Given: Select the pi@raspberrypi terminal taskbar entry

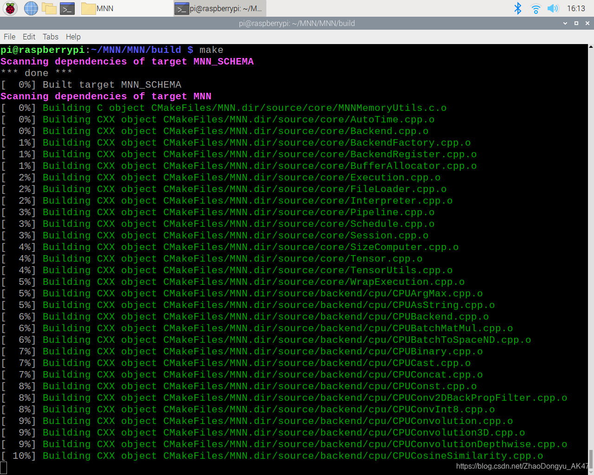Looking at the screenshot, I should click(220, 8).
